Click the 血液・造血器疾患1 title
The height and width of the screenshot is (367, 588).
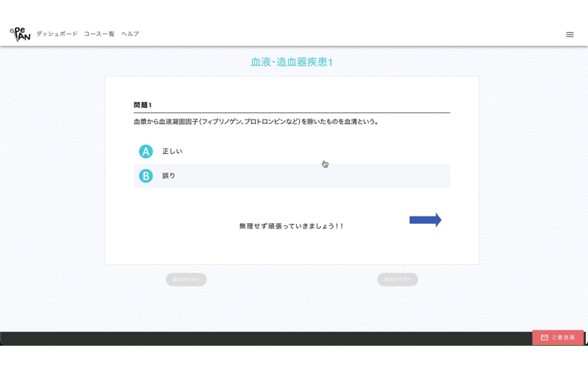292,62
